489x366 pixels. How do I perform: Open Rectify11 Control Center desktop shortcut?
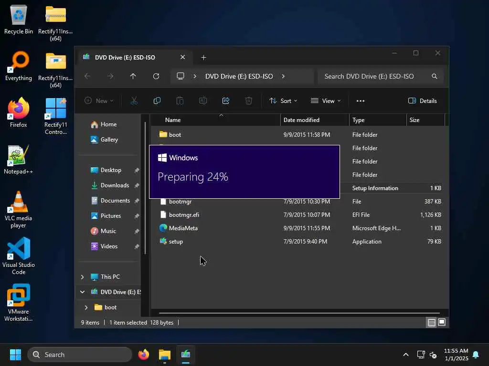coord(55,116)
